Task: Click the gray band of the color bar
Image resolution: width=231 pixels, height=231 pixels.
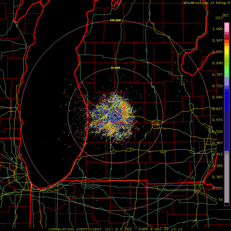Action: (227, 178)
